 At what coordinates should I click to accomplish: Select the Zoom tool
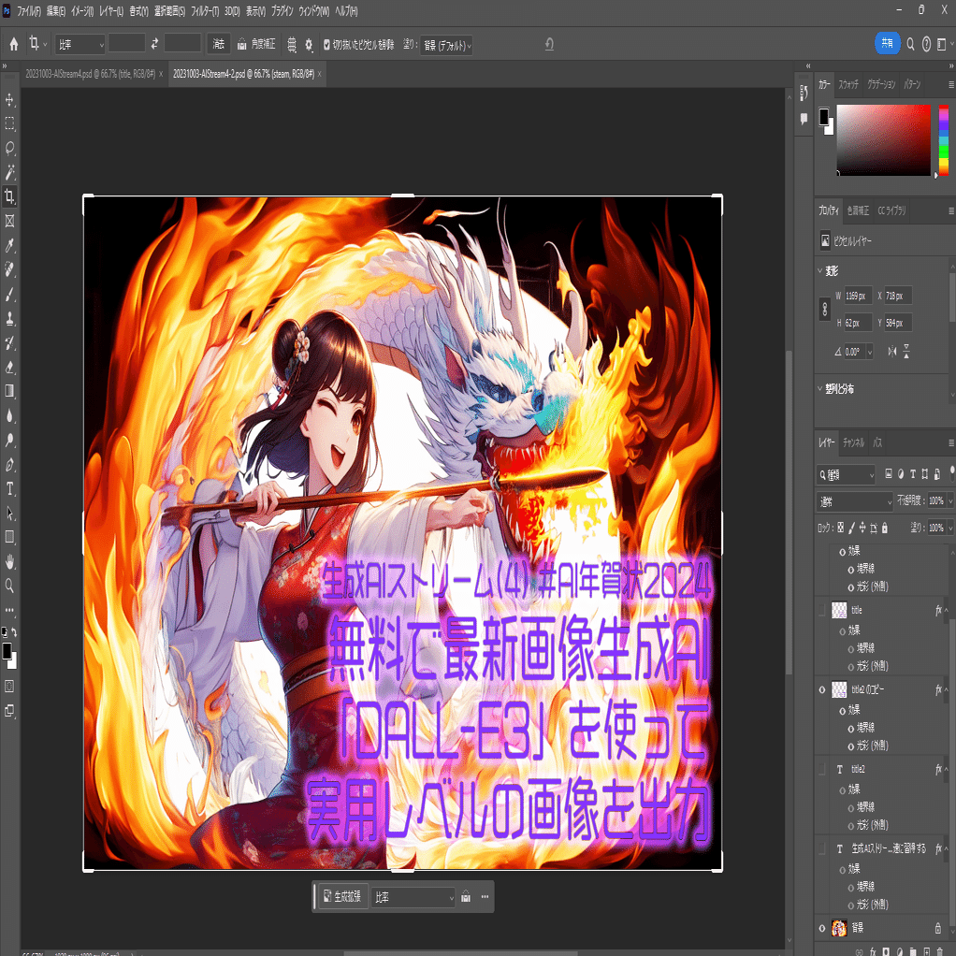click(9, 586)
